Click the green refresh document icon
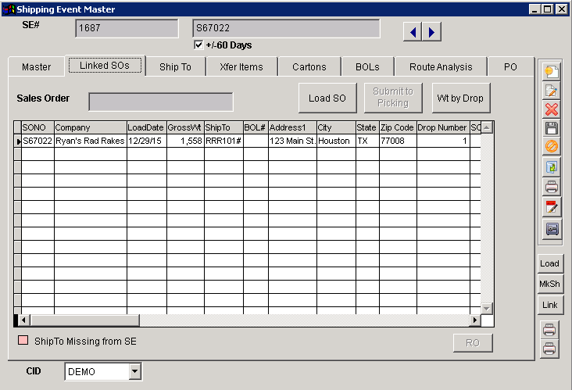Screen dimensions: 572x390 (552, 167)
